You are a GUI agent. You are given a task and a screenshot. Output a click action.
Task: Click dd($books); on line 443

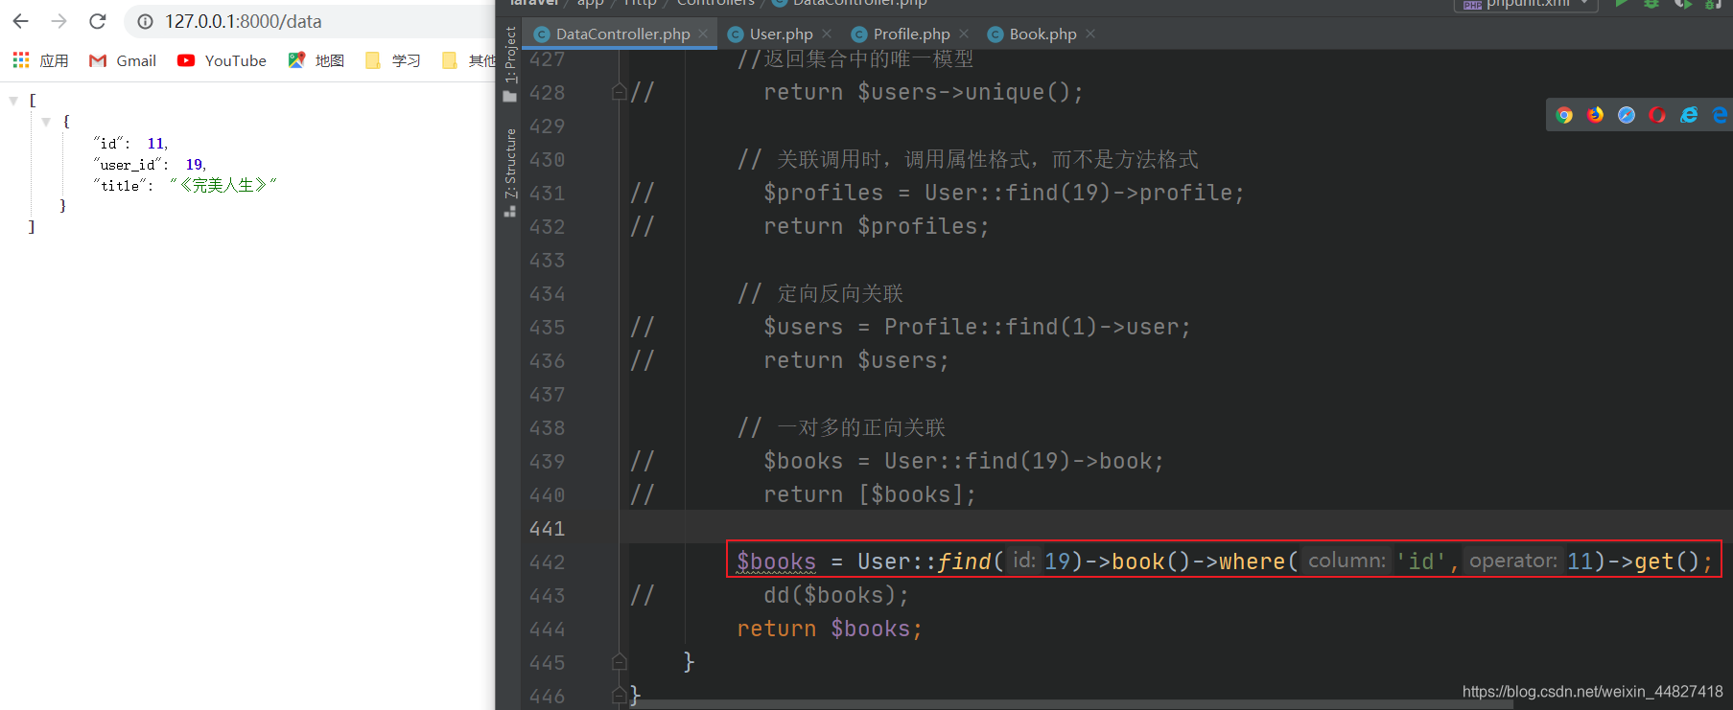coord(836,595)
